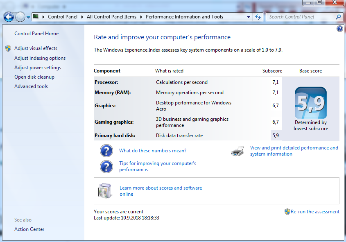
Task: Click the question icon beside Tips for improving
Action: [x=106, y=167]
